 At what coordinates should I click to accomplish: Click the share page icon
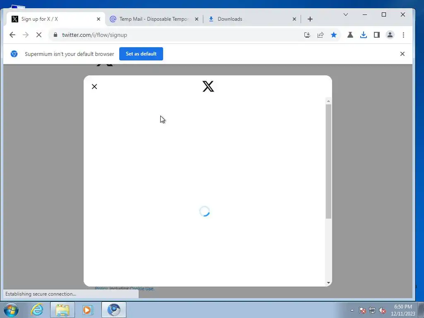pyautogui.click(x=320, y=35)
